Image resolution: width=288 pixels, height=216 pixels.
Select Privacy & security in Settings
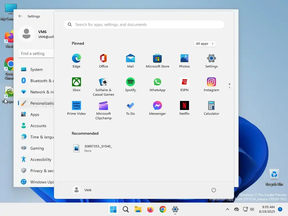[x=36, y=171]
